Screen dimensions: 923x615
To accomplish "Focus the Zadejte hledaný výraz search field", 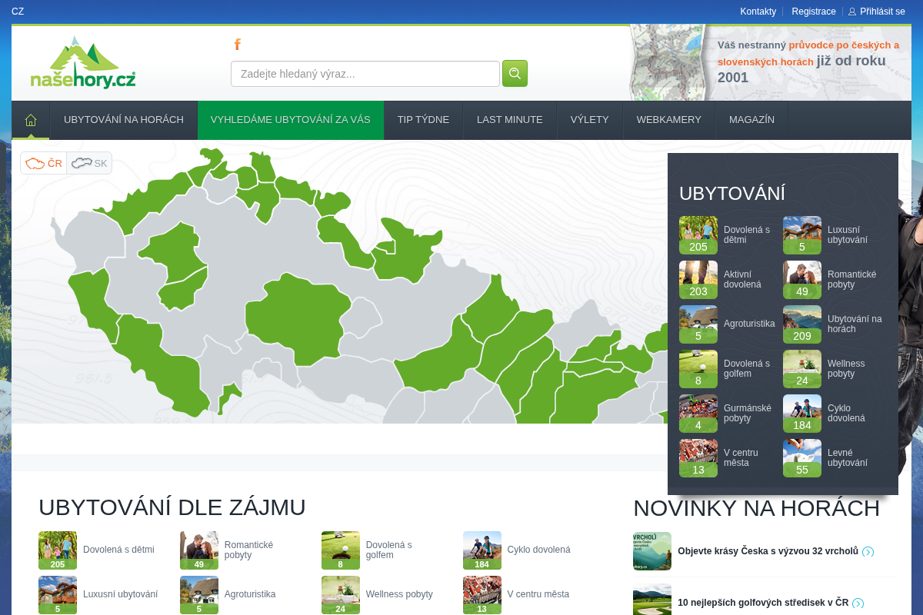I will coord(365,74).
